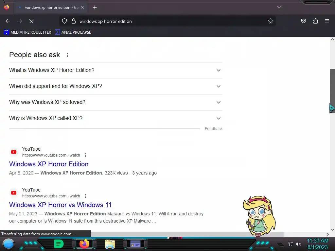Screen dimensions: 335x251
Task: Close the windows xp horror edition tab
Action: [82, 7]
